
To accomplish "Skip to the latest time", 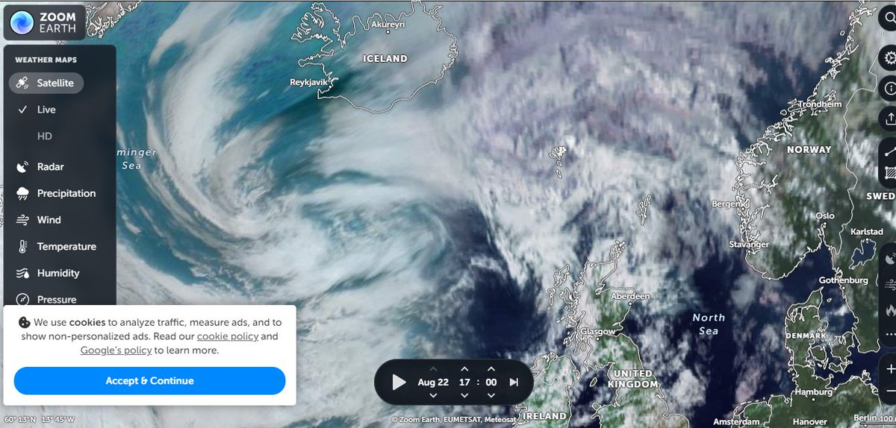I will tap(514, 383).
